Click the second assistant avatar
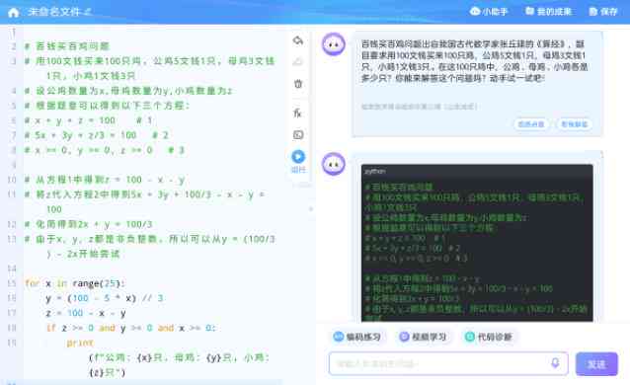The image size is (630, 385). click(334, 164)
